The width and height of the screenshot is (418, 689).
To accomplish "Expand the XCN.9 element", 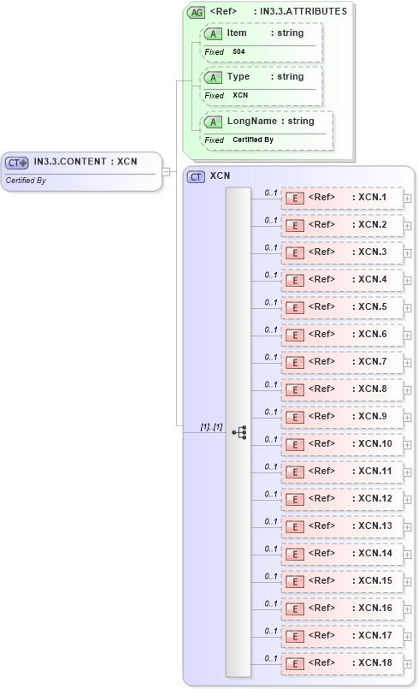I will click(x=408, y=418).
